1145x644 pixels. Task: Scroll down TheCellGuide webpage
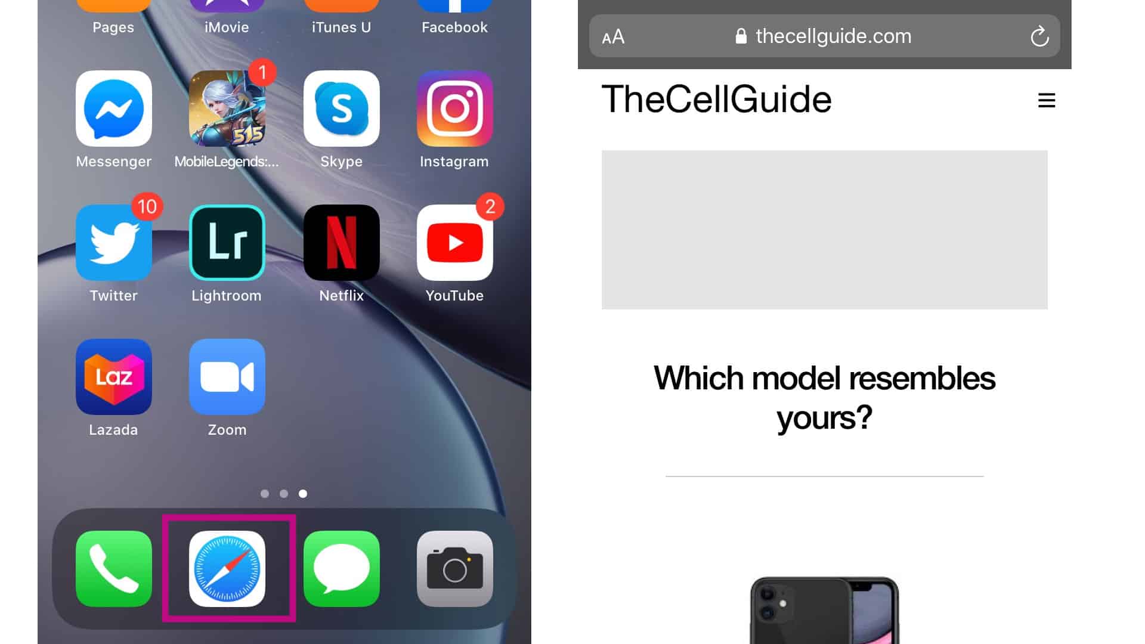(x=824, y=393)
